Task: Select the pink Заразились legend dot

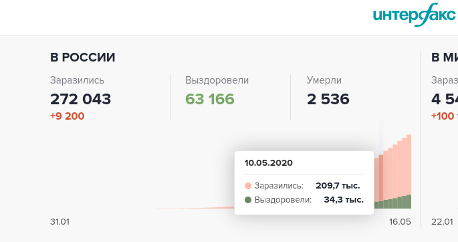Action: click(248, 186)
